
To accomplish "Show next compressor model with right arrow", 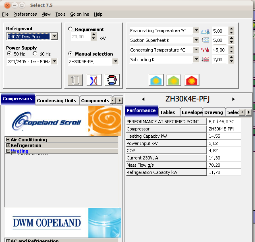I will coord(233,99).
